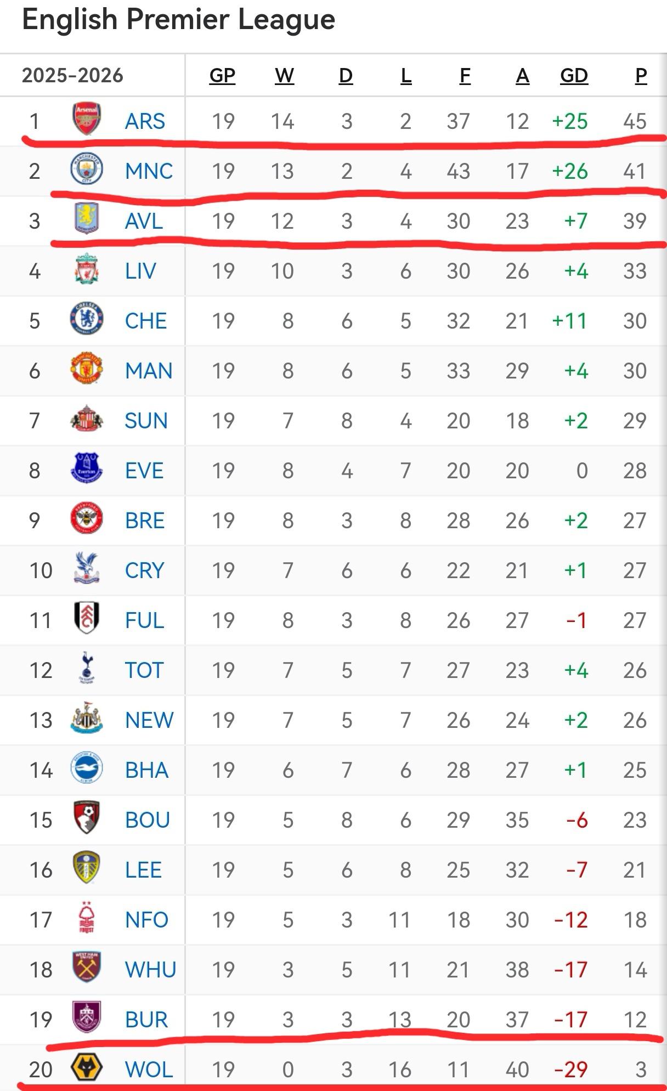This screenshot has height=1091, width=667.
Task: Click the Brentford bee crest
Action: [x=87, y=518]
